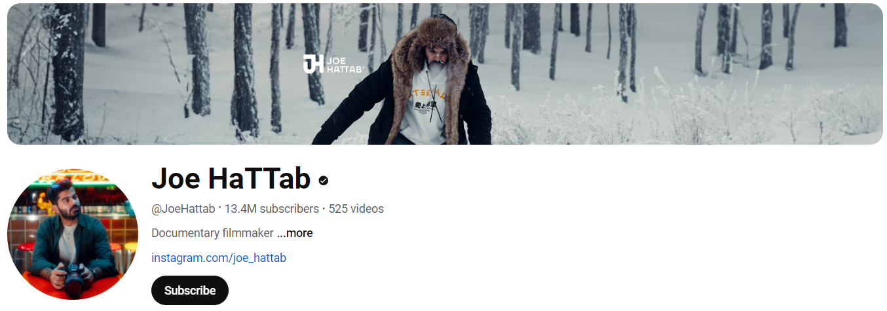Select the Joe HaTTab channel name heading

click(231, 179)
